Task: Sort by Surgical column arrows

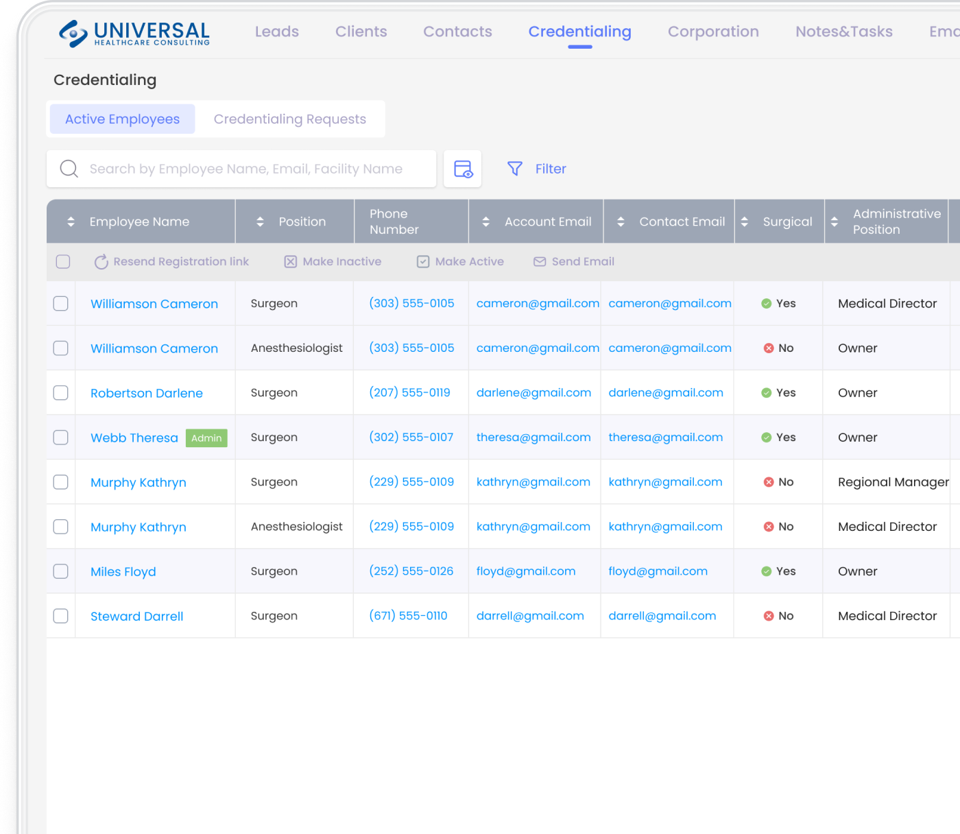Action: point(744,222)
